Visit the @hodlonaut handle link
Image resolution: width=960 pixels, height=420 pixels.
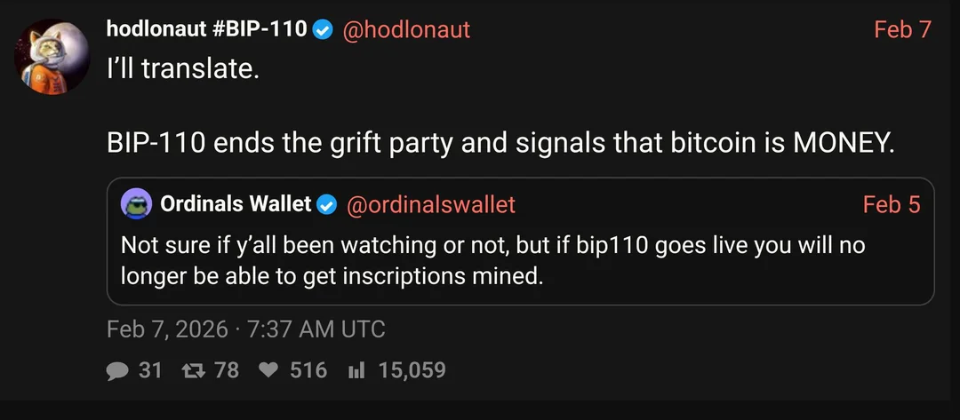pyautogui.click(x=406, y=29)
